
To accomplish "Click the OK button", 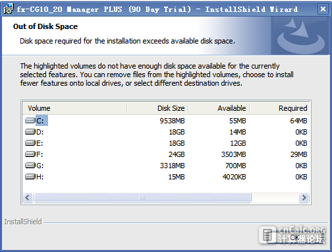I will pyautogui.click(x=294, y=237).
